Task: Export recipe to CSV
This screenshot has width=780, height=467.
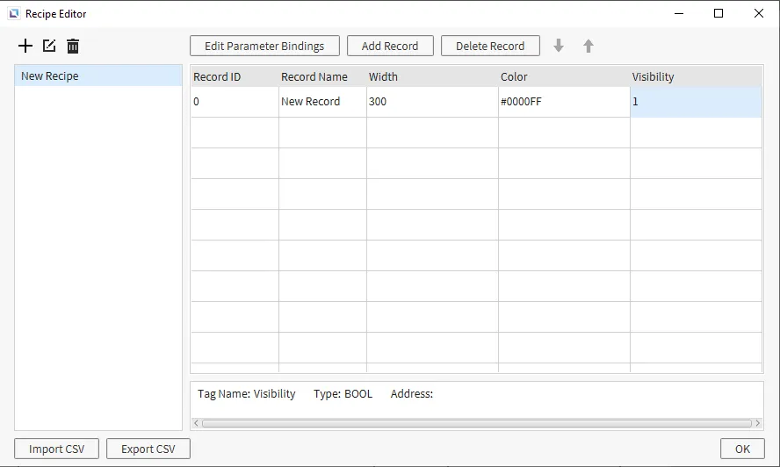Action: [148, 449]
